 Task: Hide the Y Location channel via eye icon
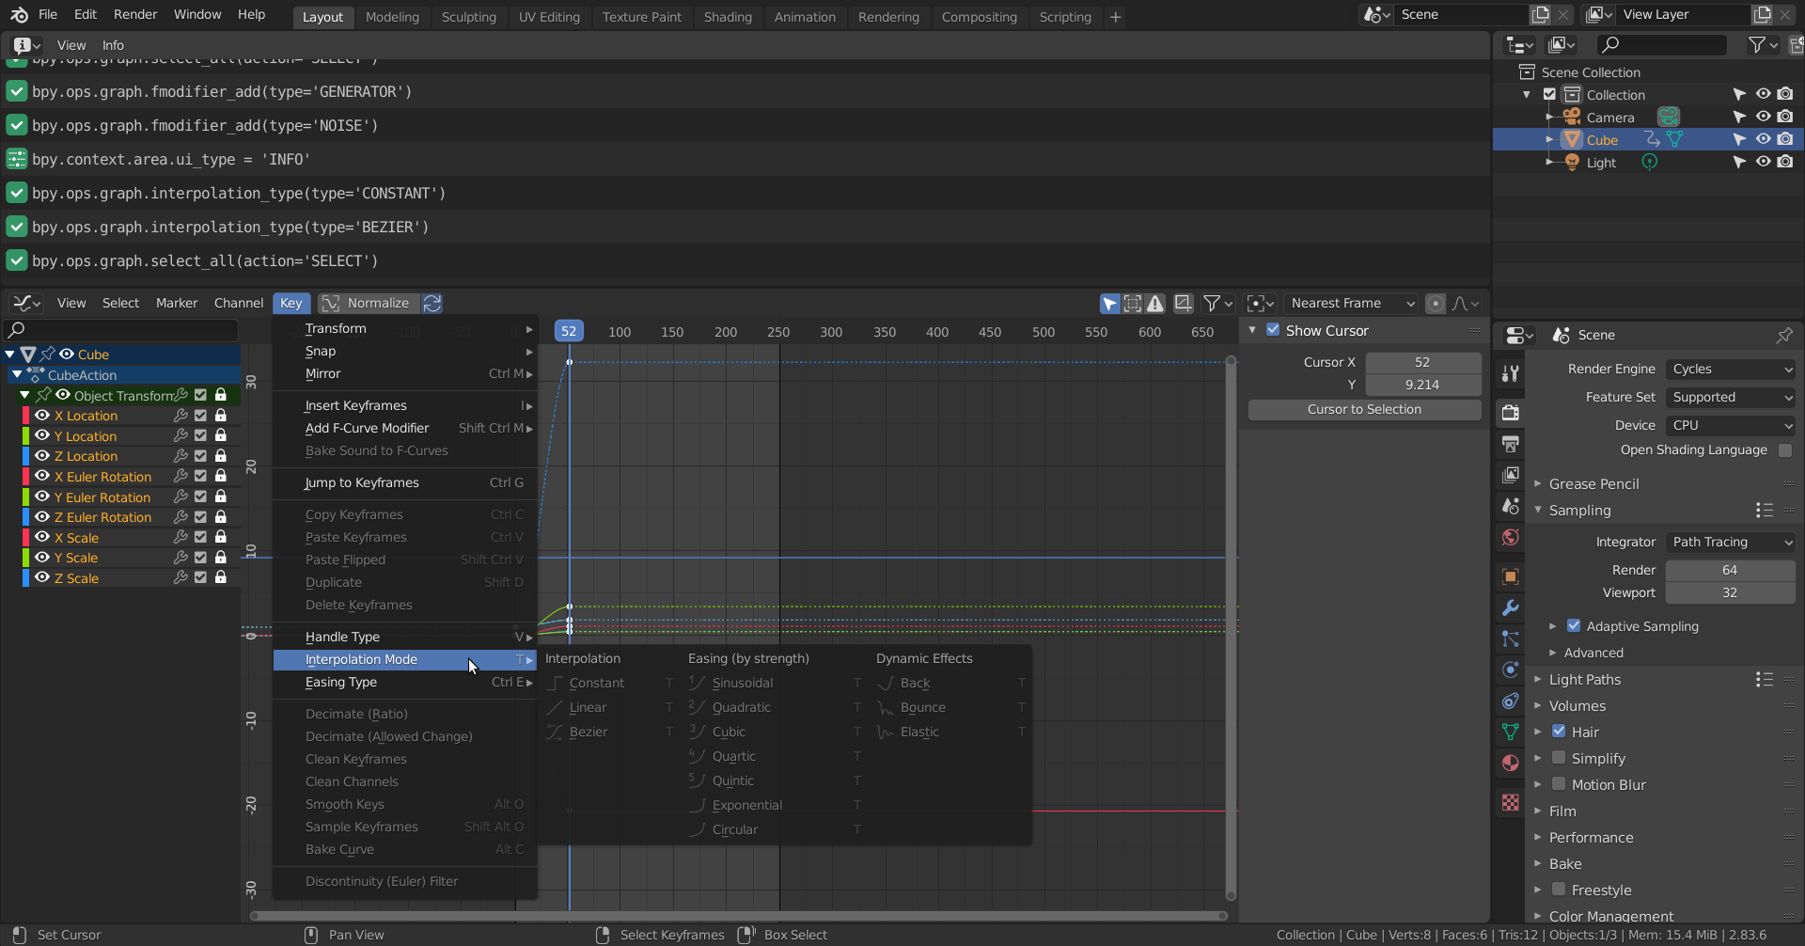pos(42,435)
